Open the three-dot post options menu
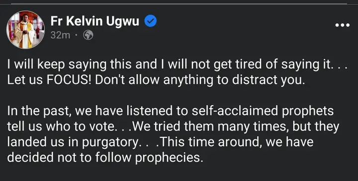This screenshot has width=358, height=181. [x=342, y=25]
